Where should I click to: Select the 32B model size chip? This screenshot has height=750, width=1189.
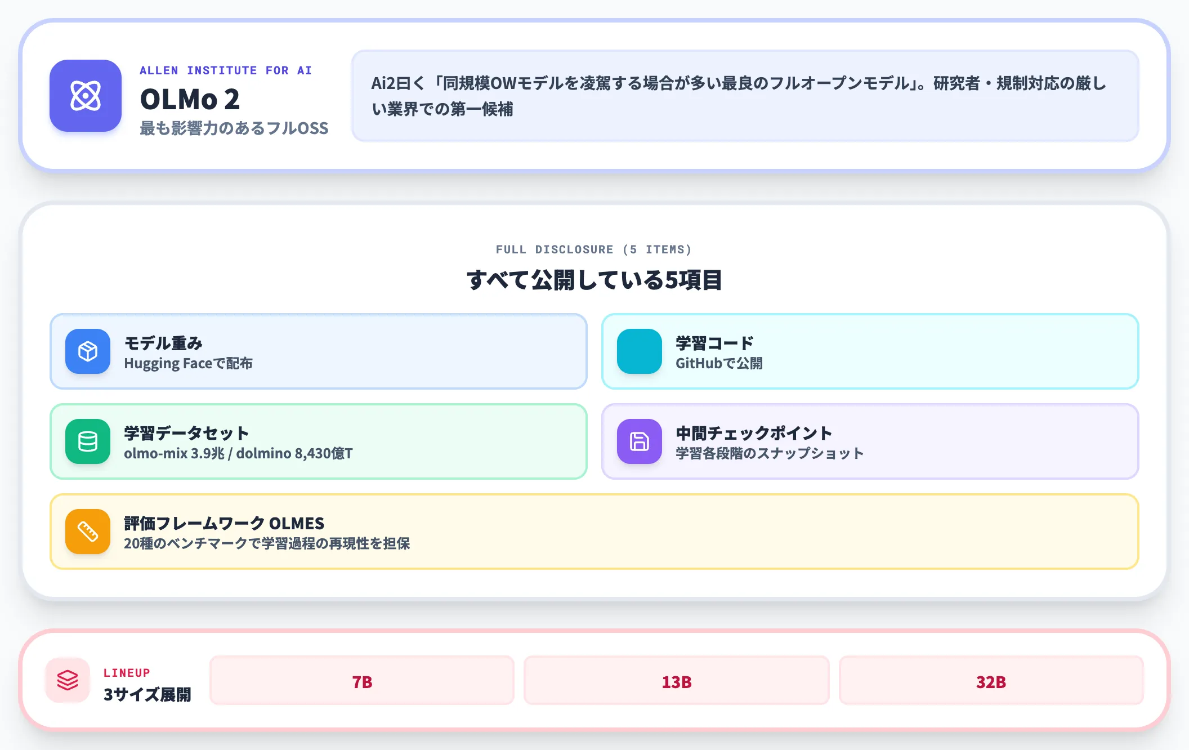click(x=991, y=680)
